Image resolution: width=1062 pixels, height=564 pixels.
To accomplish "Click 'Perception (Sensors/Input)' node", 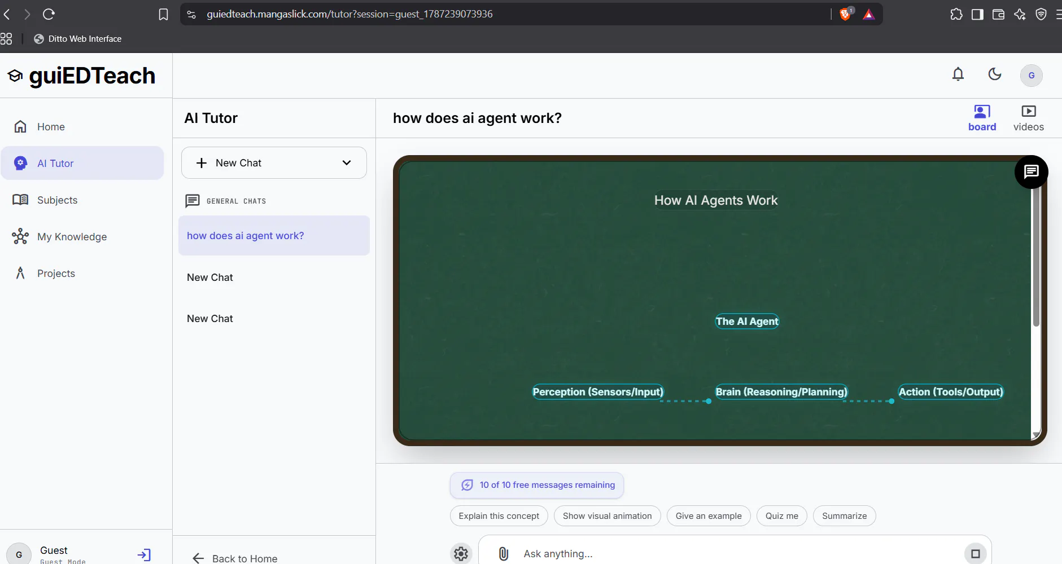I will click(x=598, y=392).
